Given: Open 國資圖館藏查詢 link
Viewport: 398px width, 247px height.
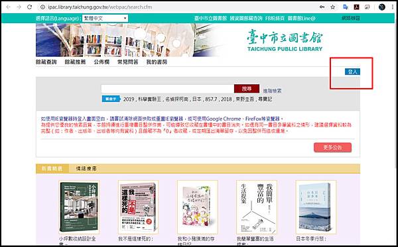Looking at the screenshot, I should pos(246,19).
